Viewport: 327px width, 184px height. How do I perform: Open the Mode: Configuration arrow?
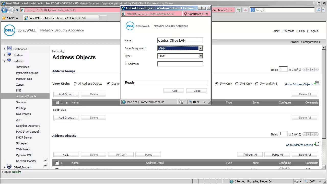[320, 42]
